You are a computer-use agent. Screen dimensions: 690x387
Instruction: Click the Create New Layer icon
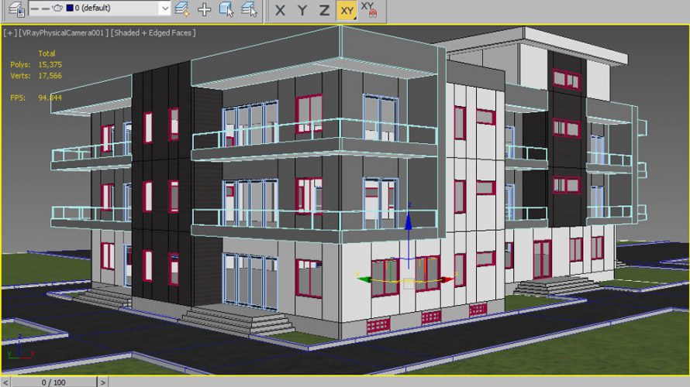click(x=181, y=9)
